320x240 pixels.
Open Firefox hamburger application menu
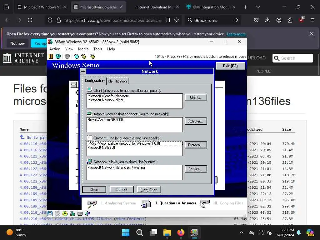[312, 20]
